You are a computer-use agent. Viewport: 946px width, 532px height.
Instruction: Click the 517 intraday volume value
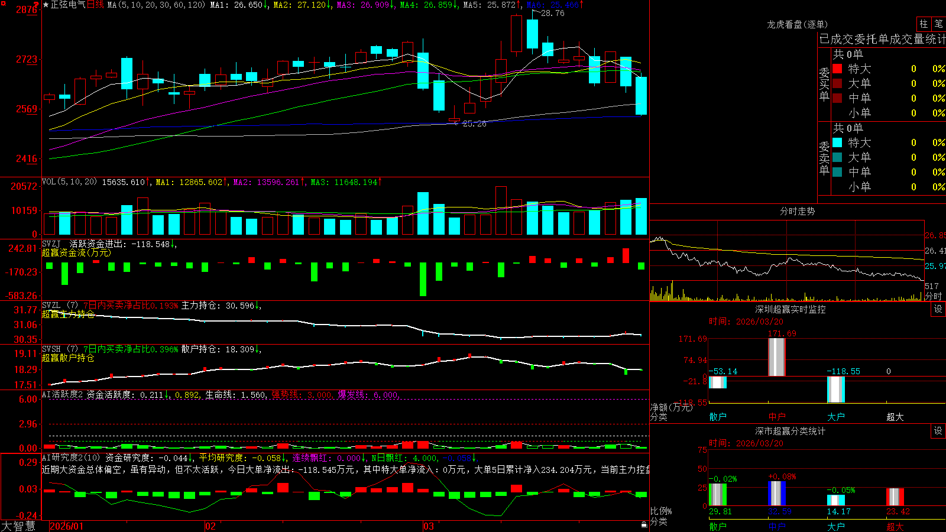(x=932, y=286)
